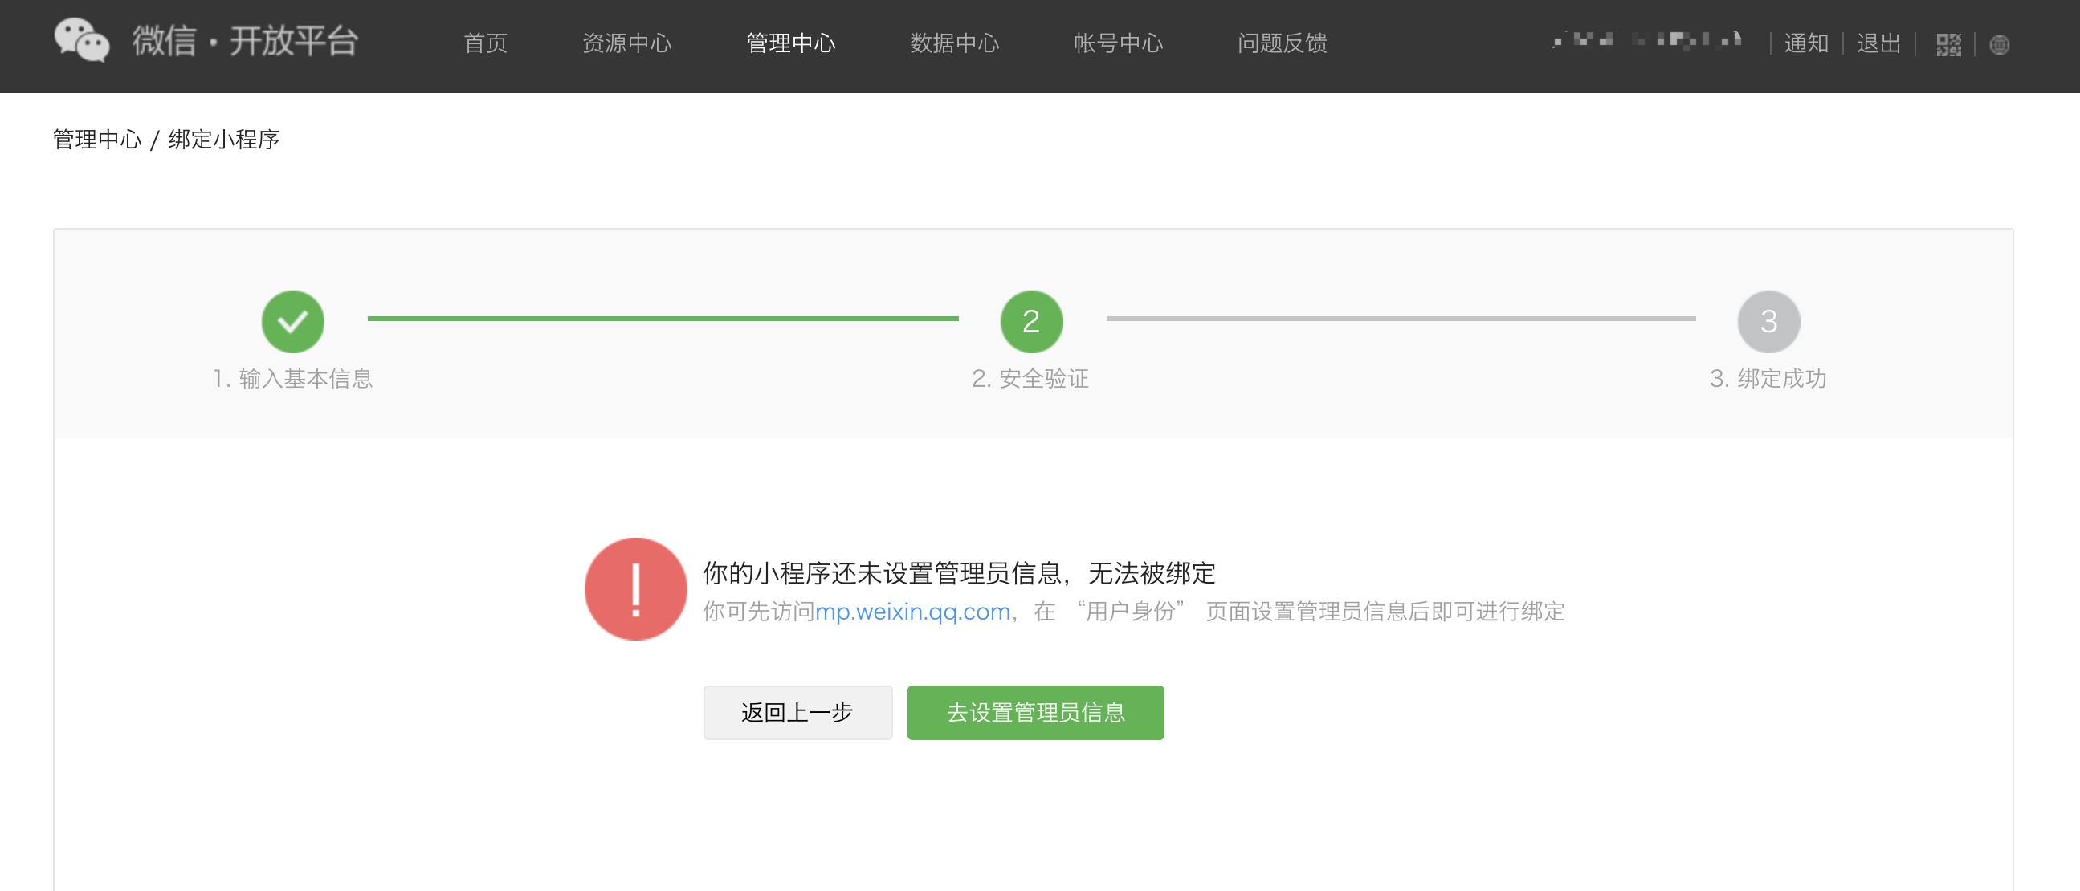Go to 资源中心 navigation item

[x=626, y=43]
